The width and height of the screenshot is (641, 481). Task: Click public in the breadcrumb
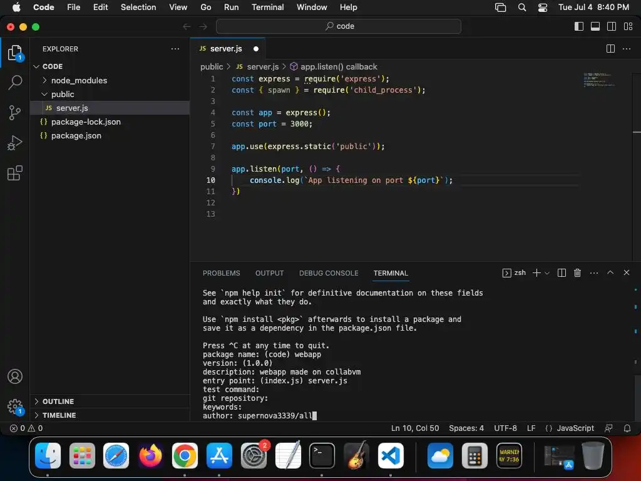[212, 66]
